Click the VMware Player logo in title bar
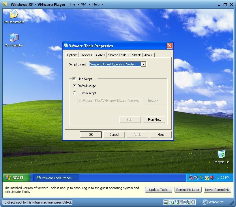The height and width of the screenshot is (207, 236). pyautogui.click(x=5, y=4)
